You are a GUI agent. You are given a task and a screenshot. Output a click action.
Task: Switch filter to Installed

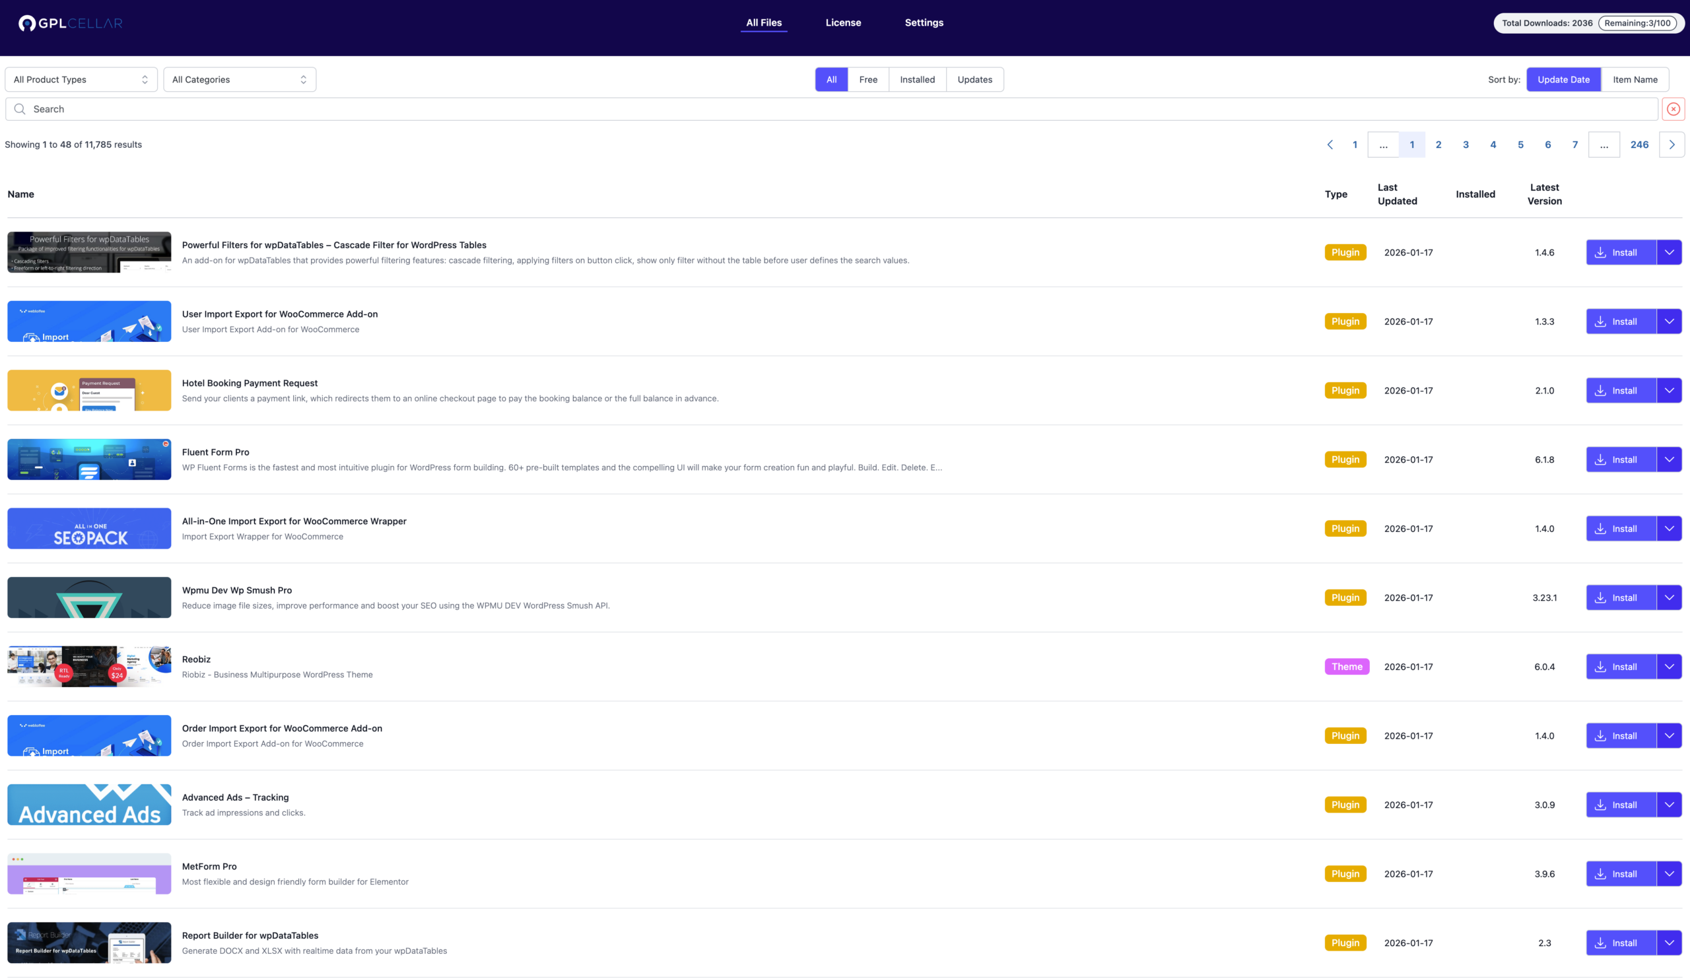click(917, 80)
